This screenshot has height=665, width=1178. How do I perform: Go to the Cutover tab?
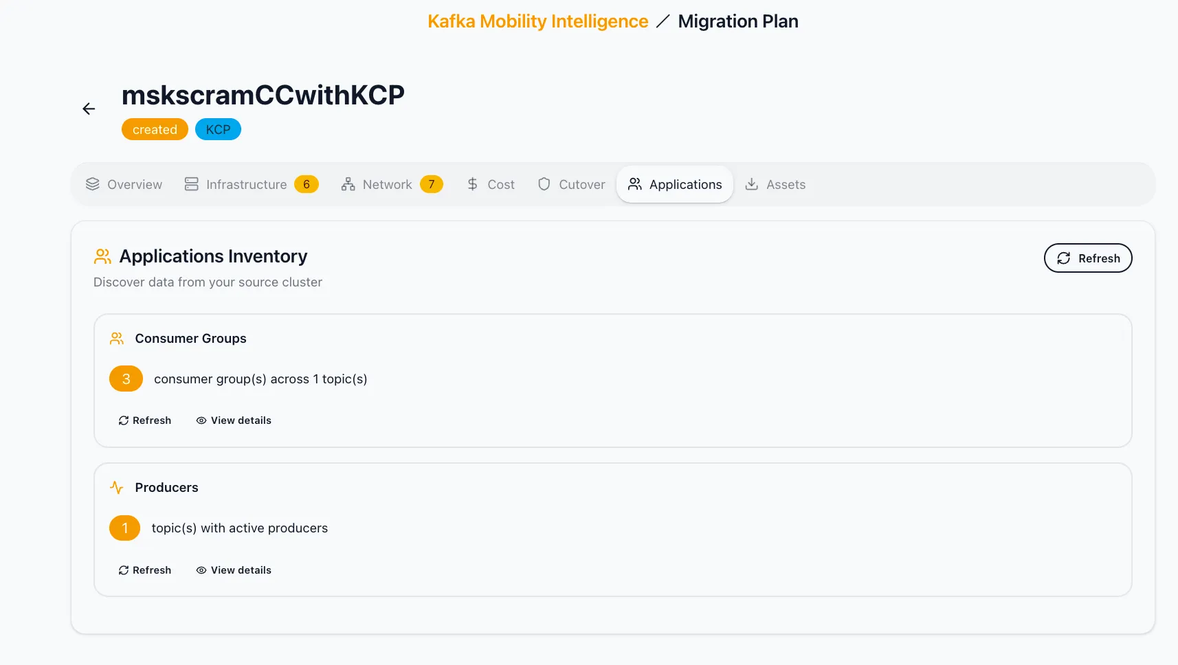pos(572,184)
